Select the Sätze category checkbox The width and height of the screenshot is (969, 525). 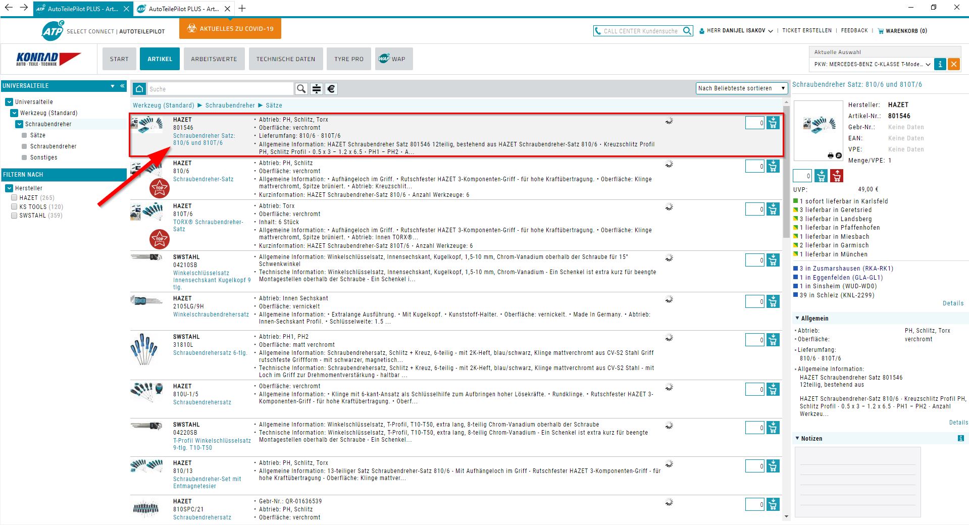coord(24,135)
